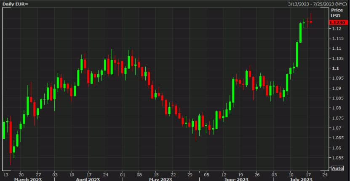Viewport: 350px width, 181px height.
Task: Click the 13 date tick label
Action: pyautogui.click(x=5, y=175)
